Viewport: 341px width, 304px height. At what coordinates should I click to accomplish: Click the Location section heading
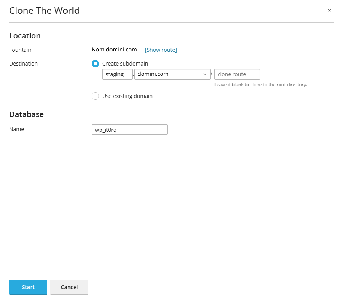click(x=25, y=36)
